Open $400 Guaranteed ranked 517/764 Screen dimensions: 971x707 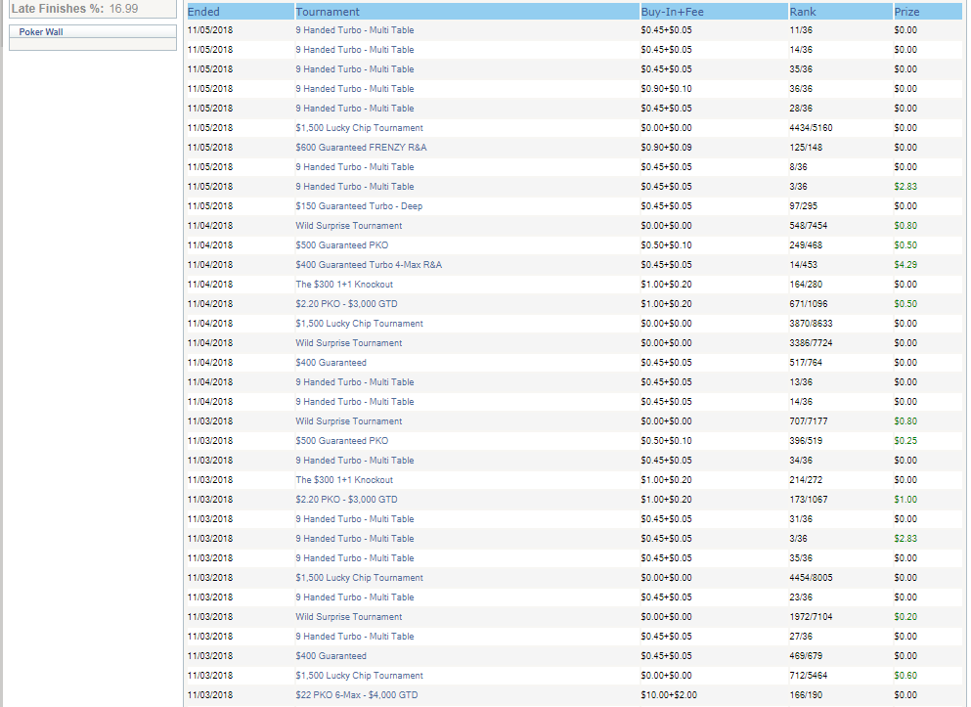(x=331, y=363)
